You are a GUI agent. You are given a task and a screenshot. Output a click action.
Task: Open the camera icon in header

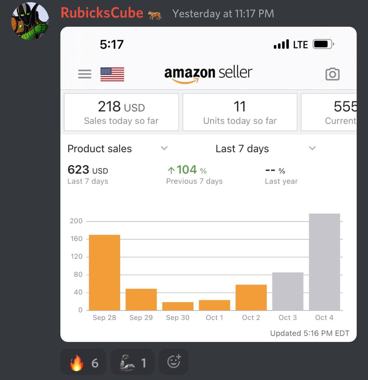[332, 74]
